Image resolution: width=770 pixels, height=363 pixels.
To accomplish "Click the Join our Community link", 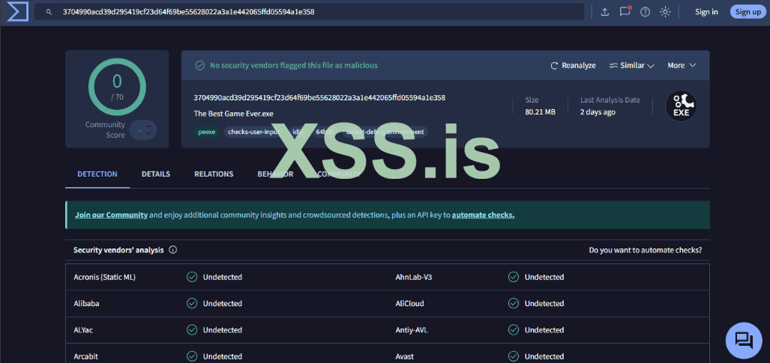I will click(x=111, y=215).
